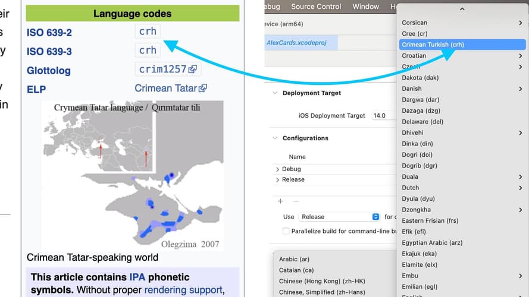
Task: Click the iOS Deployment Target 14.0 field
Action: (x=382, y=116)
